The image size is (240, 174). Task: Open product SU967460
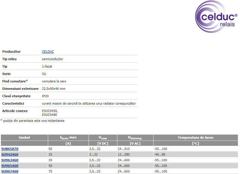[x=10, y=171]
